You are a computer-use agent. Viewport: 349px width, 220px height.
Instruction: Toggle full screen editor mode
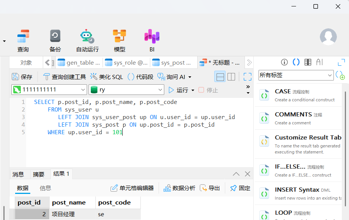tap(248, 77)
